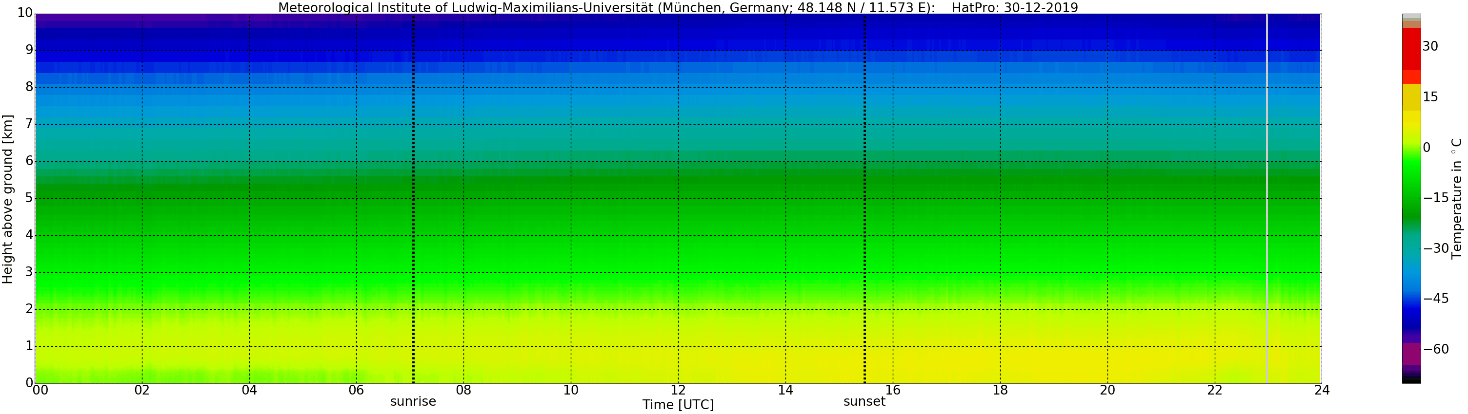Click the 04 tick label on the time axis
Screen dimensions: 1468x414
click(x=249, y=390)
